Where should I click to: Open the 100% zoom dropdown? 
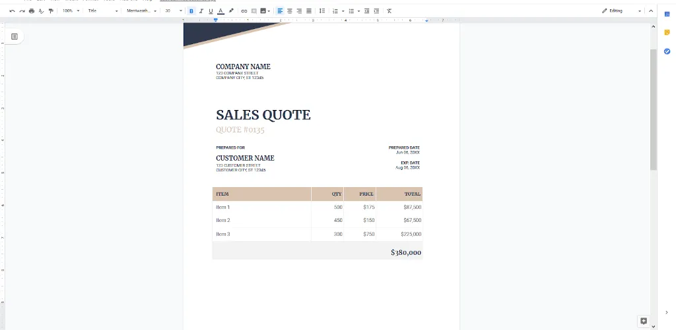coord(71,11)
